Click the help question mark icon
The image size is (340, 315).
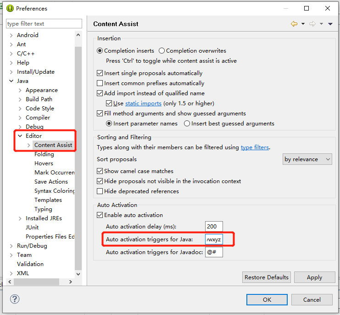coord(15,299)
